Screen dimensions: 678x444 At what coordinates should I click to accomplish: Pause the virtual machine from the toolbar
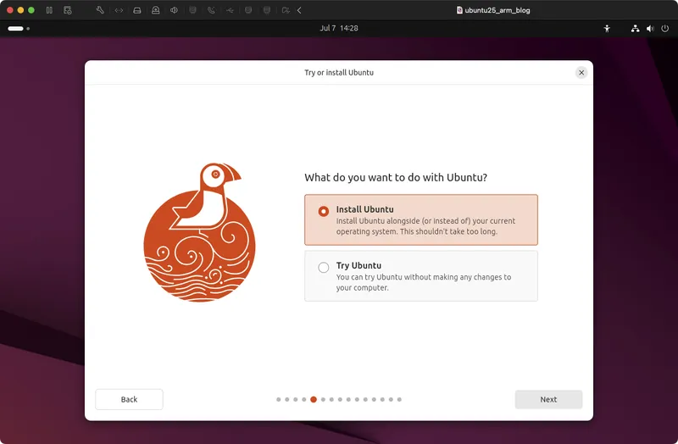click(x=49, y=10)
